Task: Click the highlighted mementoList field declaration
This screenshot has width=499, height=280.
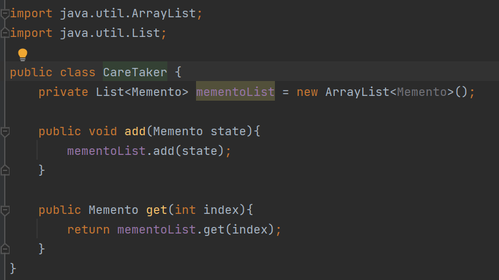Action: pos(235,92)
